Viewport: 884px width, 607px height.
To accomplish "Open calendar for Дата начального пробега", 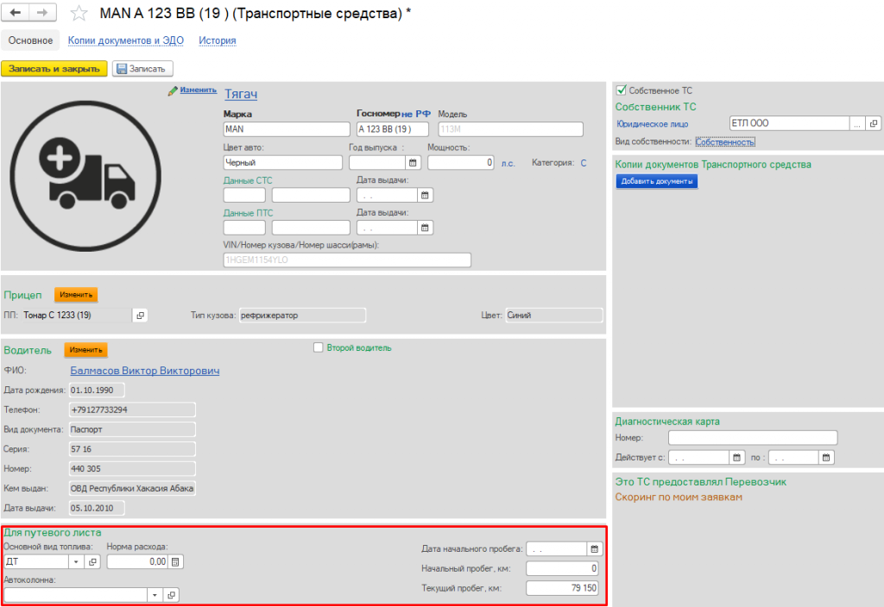I will (594, 549).
